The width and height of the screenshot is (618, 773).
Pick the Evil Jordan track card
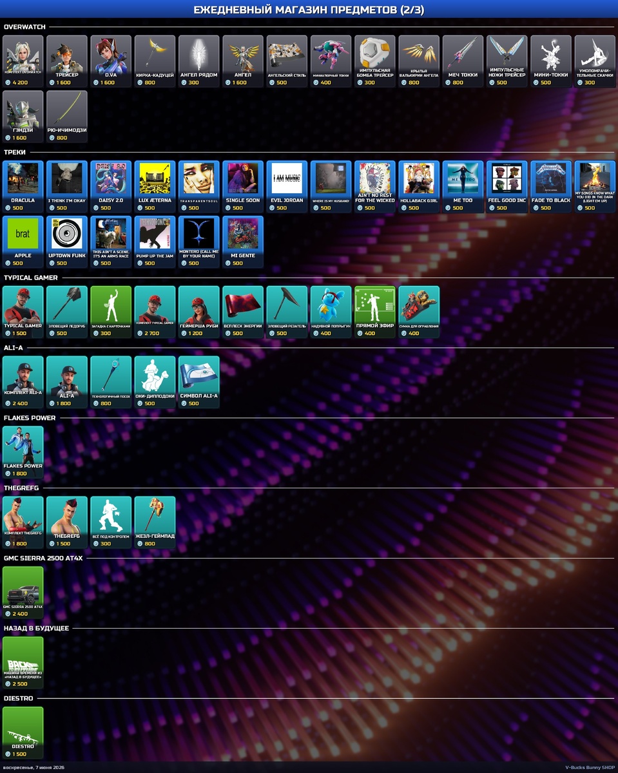(287, 187)
